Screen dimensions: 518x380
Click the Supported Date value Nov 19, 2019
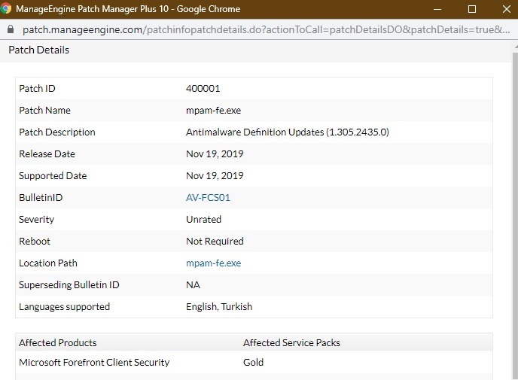215,175
